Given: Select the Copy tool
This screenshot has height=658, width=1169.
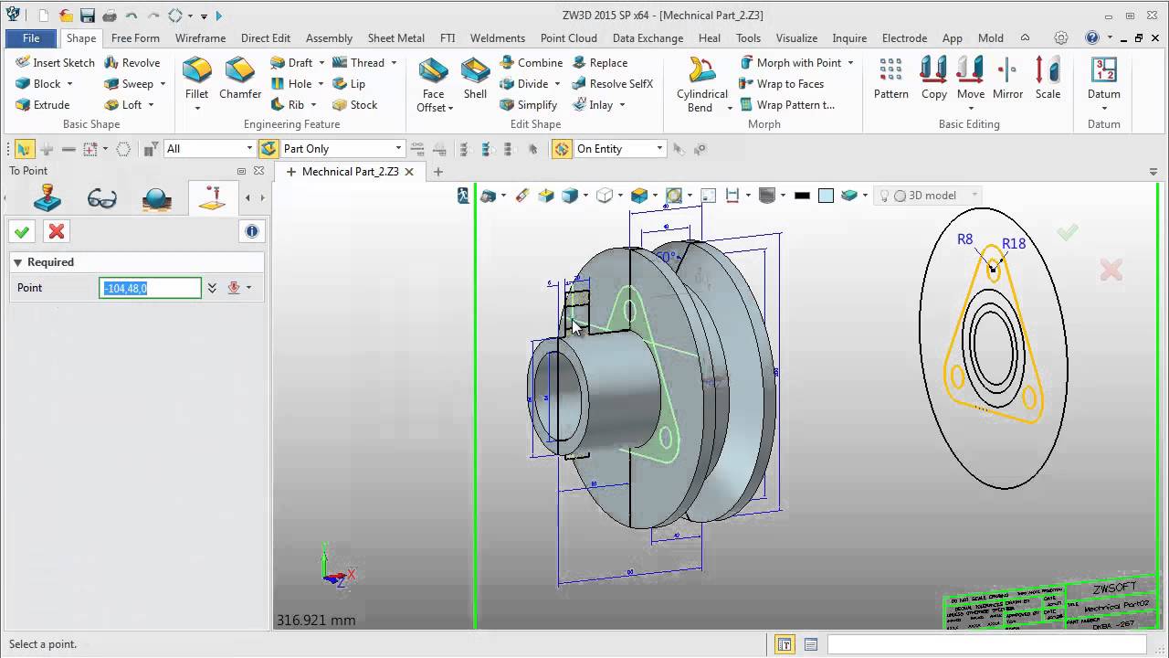Looking at the screenshot, I should tap(933, 79).
